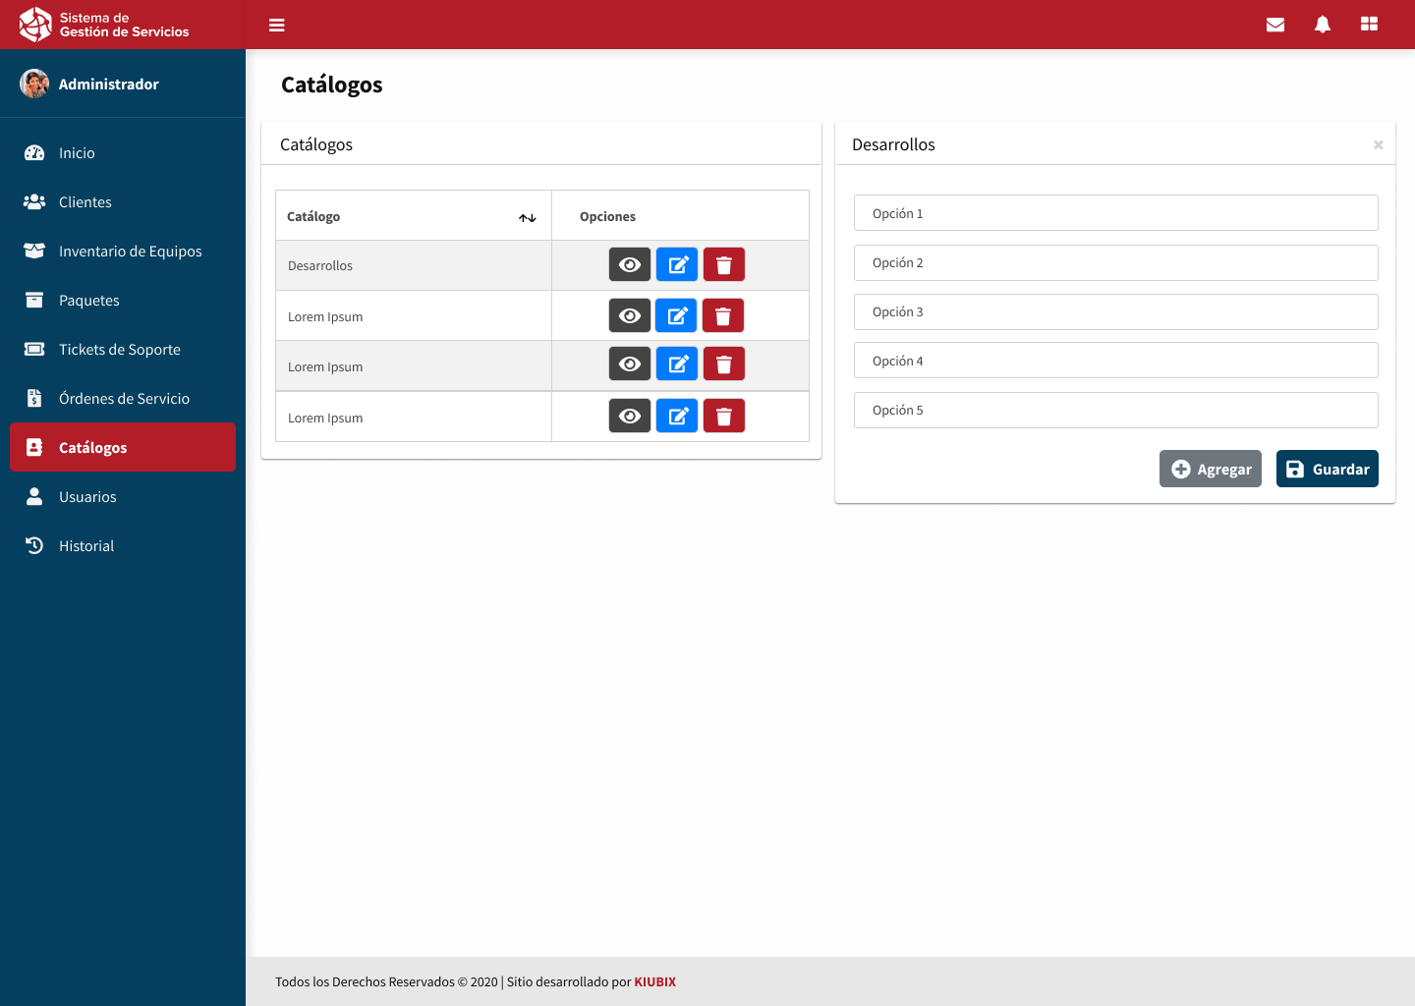This screenshot has width=1415, height=1006.
Task: Delete the last Lorem Ipsum row
Action: [x=723, y=417]
